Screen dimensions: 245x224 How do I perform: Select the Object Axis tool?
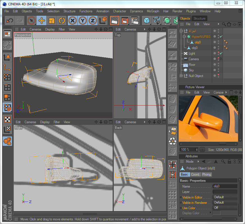[x=7, y=67]
